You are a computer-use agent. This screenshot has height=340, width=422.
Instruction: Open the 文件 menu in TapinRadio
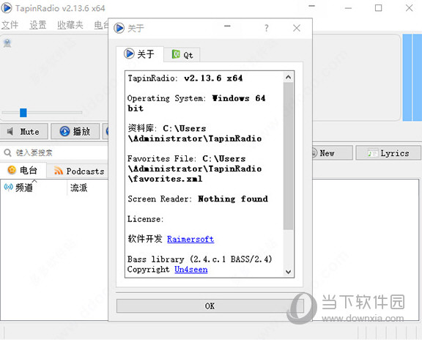pos(10,25)
